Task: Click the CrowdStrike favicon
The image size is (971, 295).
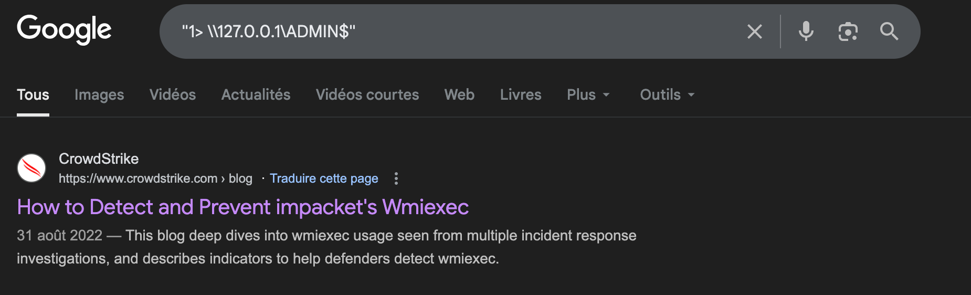Action: coord(31,168)
